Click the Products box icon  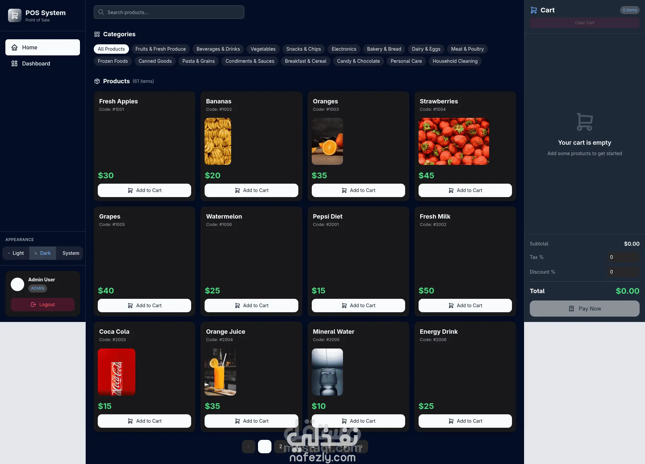(97, 81)
